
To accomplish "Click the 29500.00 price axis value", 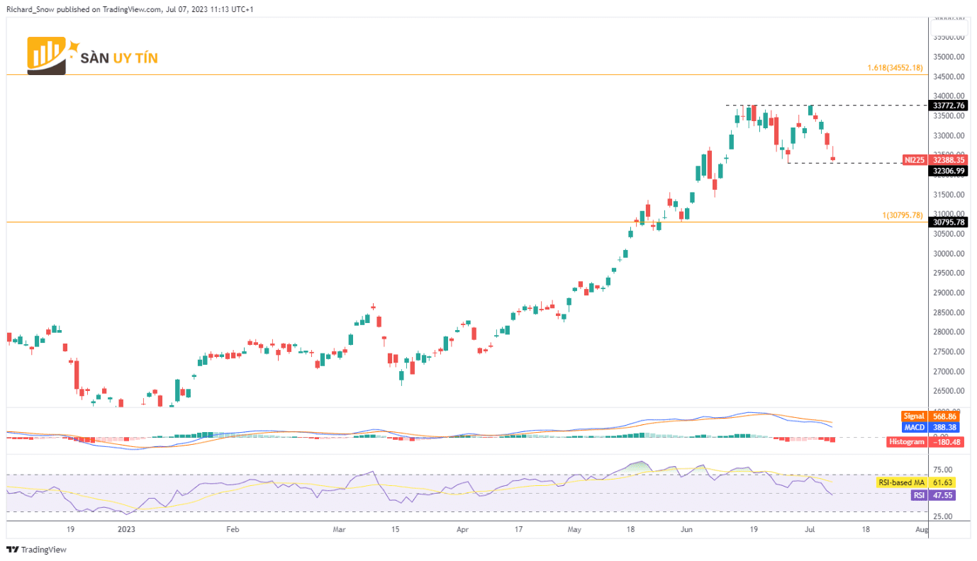I will (949, 273).
